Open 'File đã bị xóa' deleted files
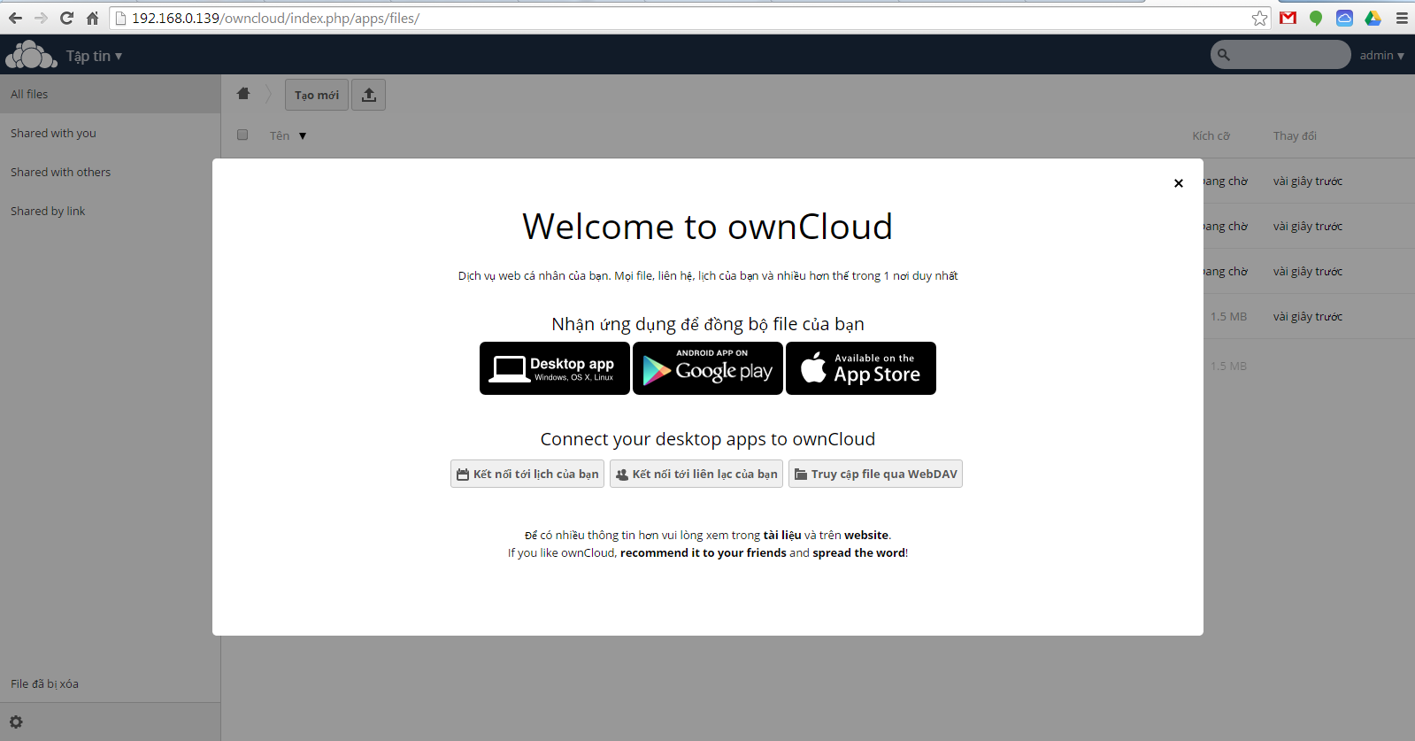The height and width of the screenshot is (741, 1415). (x=110, y=683)
